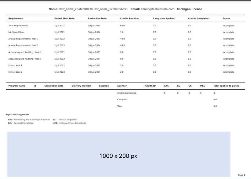Select Accounting and Auditing: Year 2
Screen dimensions: 251x179
24,59
